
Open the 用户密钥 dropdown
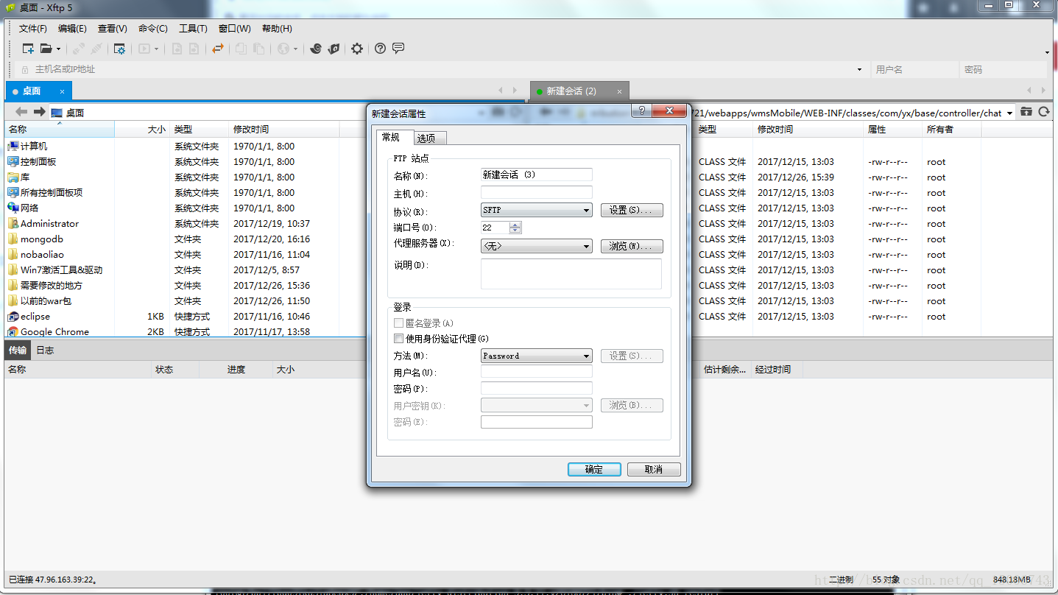537,405
